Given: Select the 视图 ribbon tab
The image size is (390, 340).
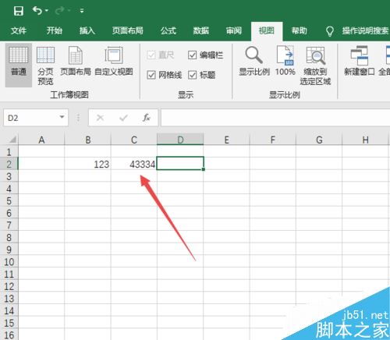Looking at the screenshot, I should (267, 30).
